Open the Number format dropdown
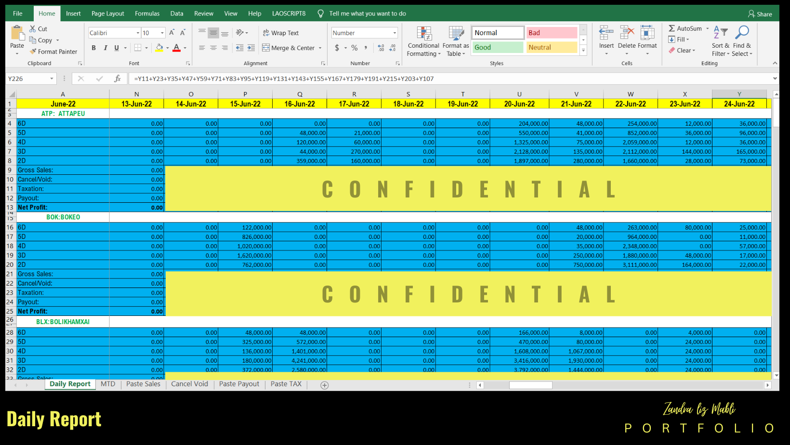Viewport: 790px width, 445px height. pos(395,33)
